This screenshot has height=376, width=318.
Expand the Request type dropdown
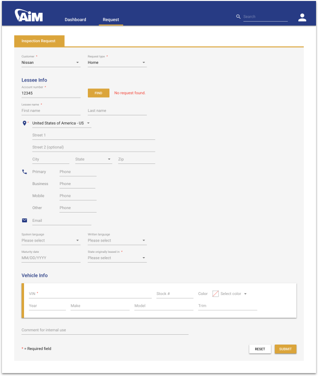point(117,63)
